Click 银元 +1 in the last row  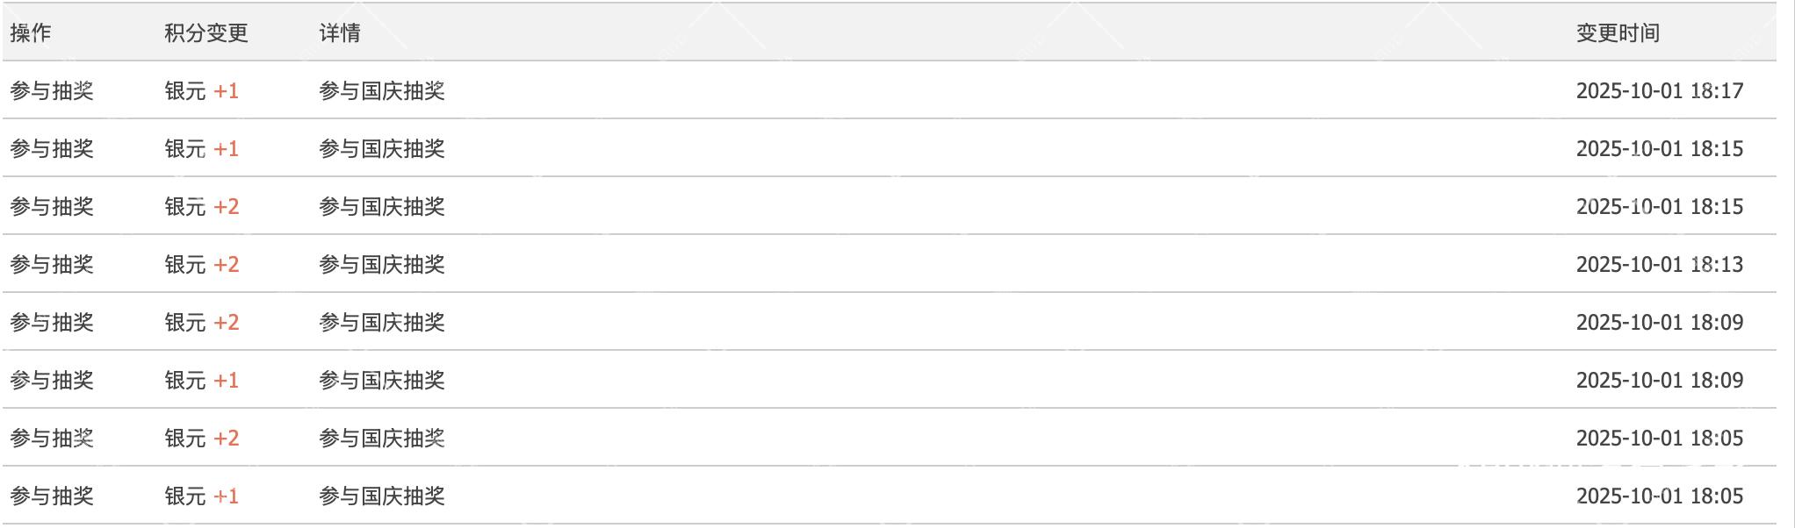point(202,496)
